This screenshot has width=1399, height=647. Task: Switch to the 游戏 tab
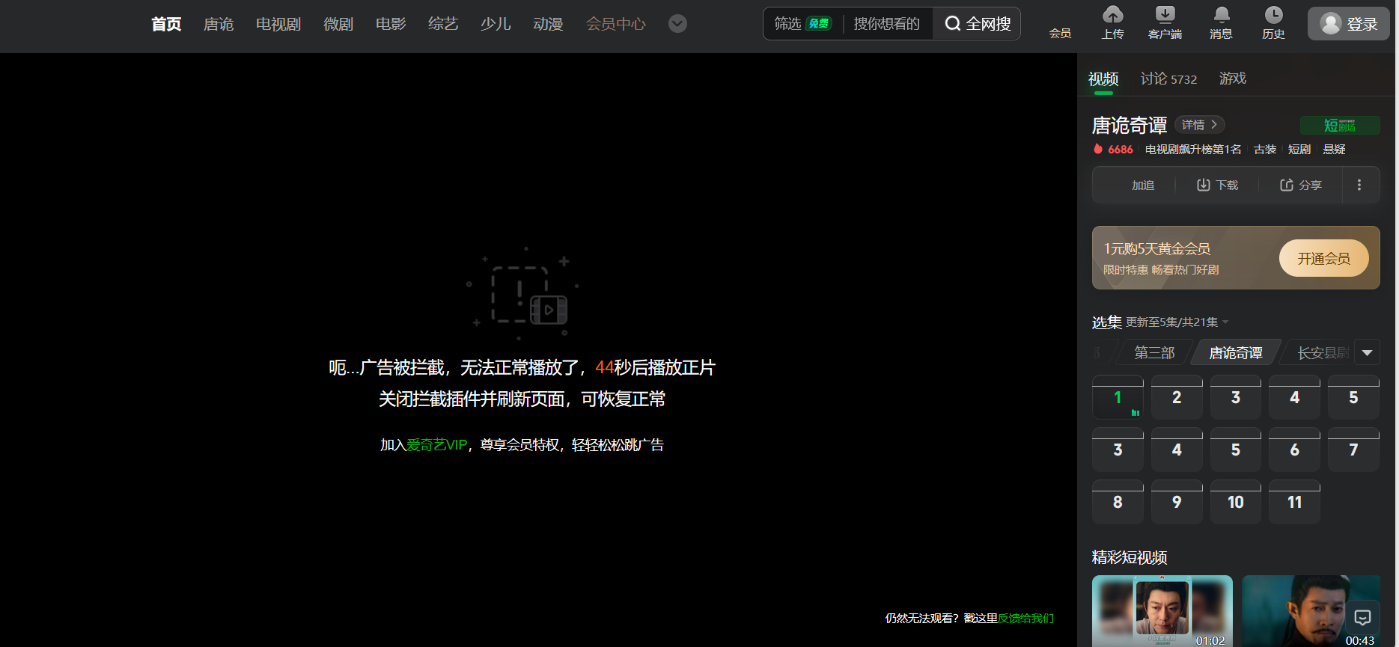[x=1233, y=79]
